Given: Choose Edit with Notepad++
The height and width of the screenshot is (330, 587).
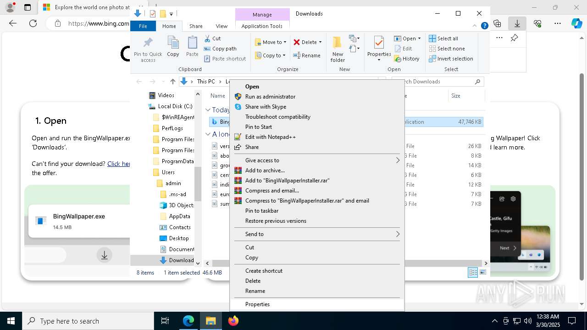Looking at the screenshot, I should (x=317, y=137).
